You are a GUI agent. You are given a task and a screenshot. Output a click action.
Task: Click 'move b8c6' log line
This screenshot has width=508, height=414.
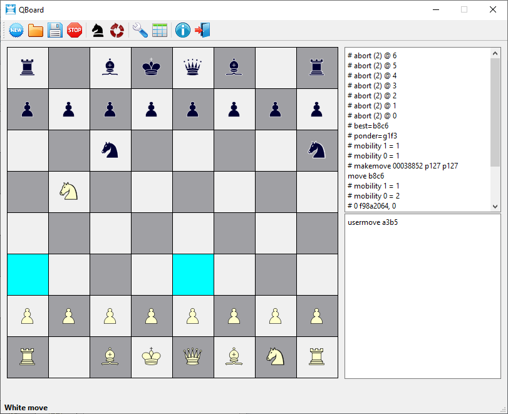(x=366, y=176)
